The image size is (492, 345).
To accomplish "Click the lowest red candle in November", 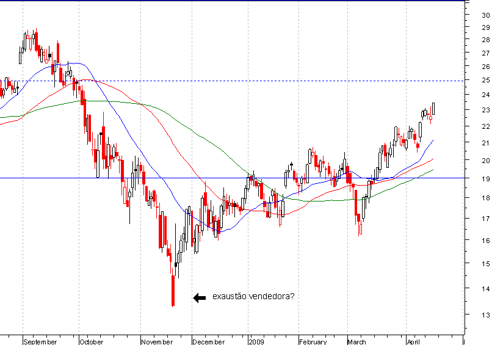I will (173, 291).
